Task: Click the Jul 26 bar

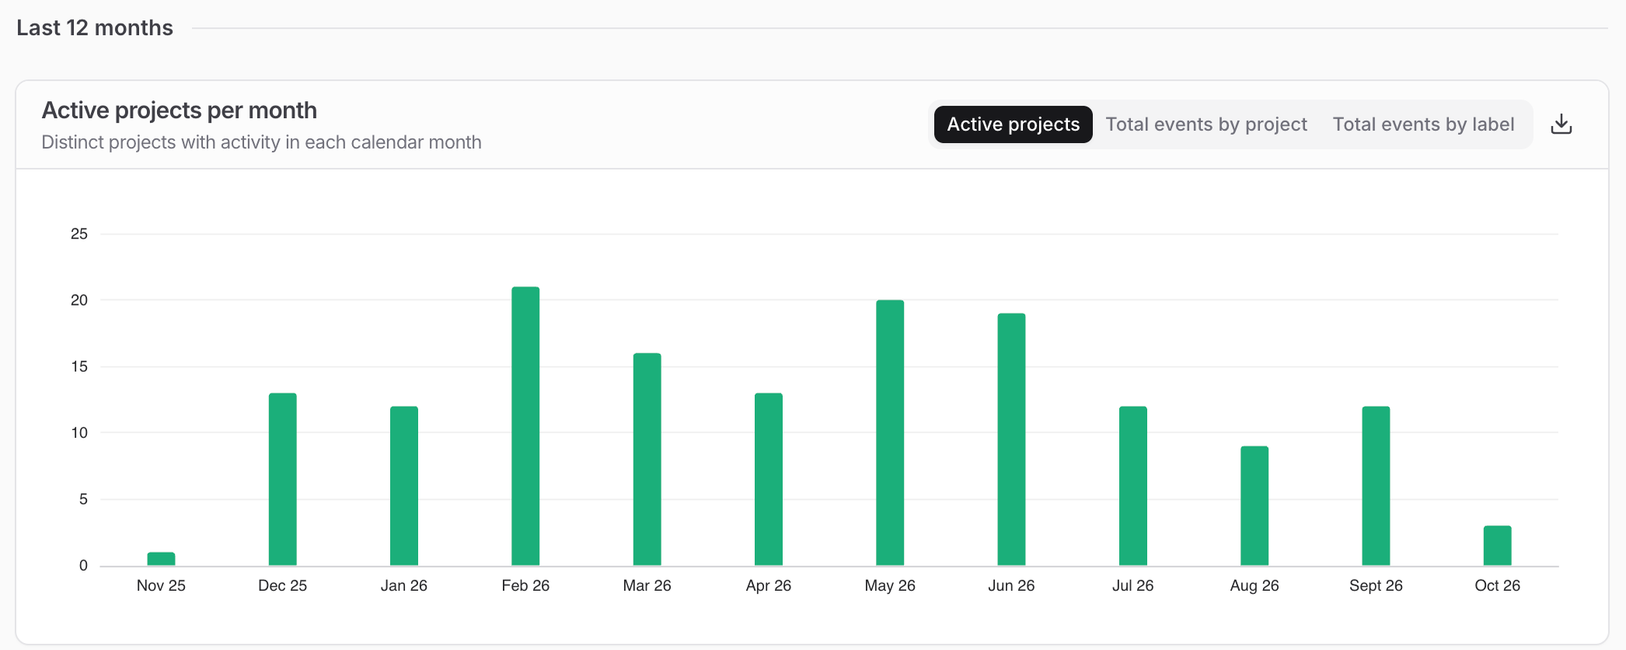Action: [x=1133, y=486]
